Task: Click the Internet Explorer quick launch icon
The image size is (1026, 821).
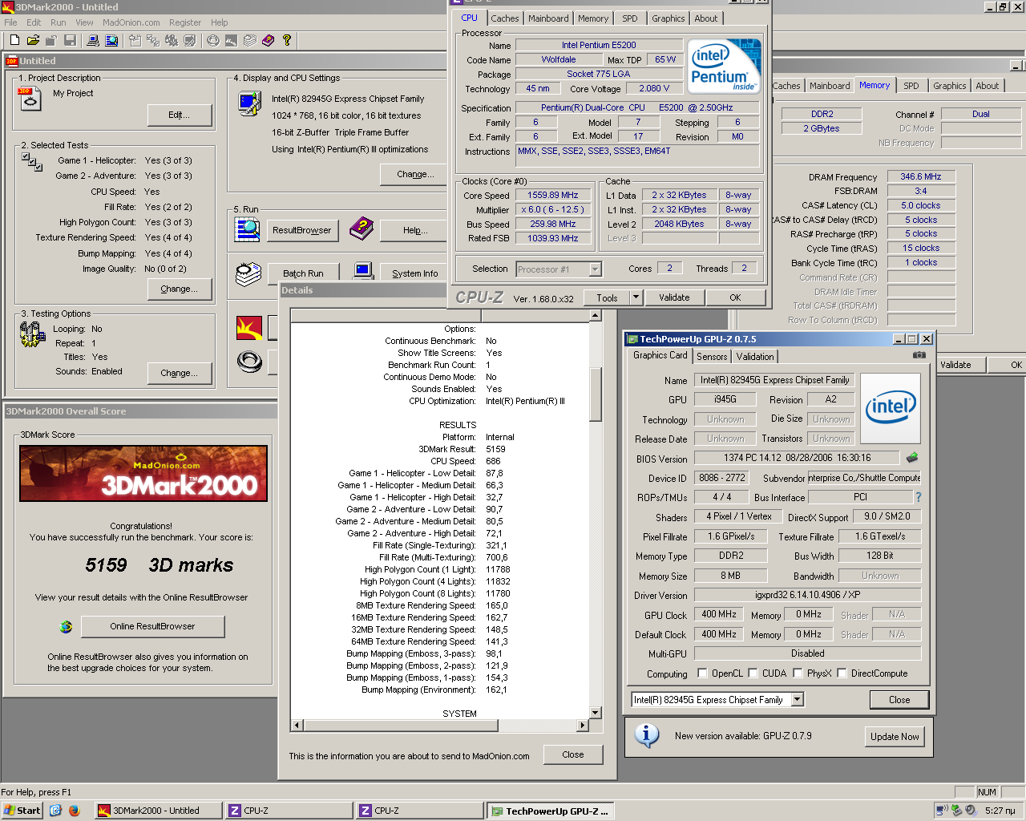Action: pyautogui.click(x=55, y=811)
